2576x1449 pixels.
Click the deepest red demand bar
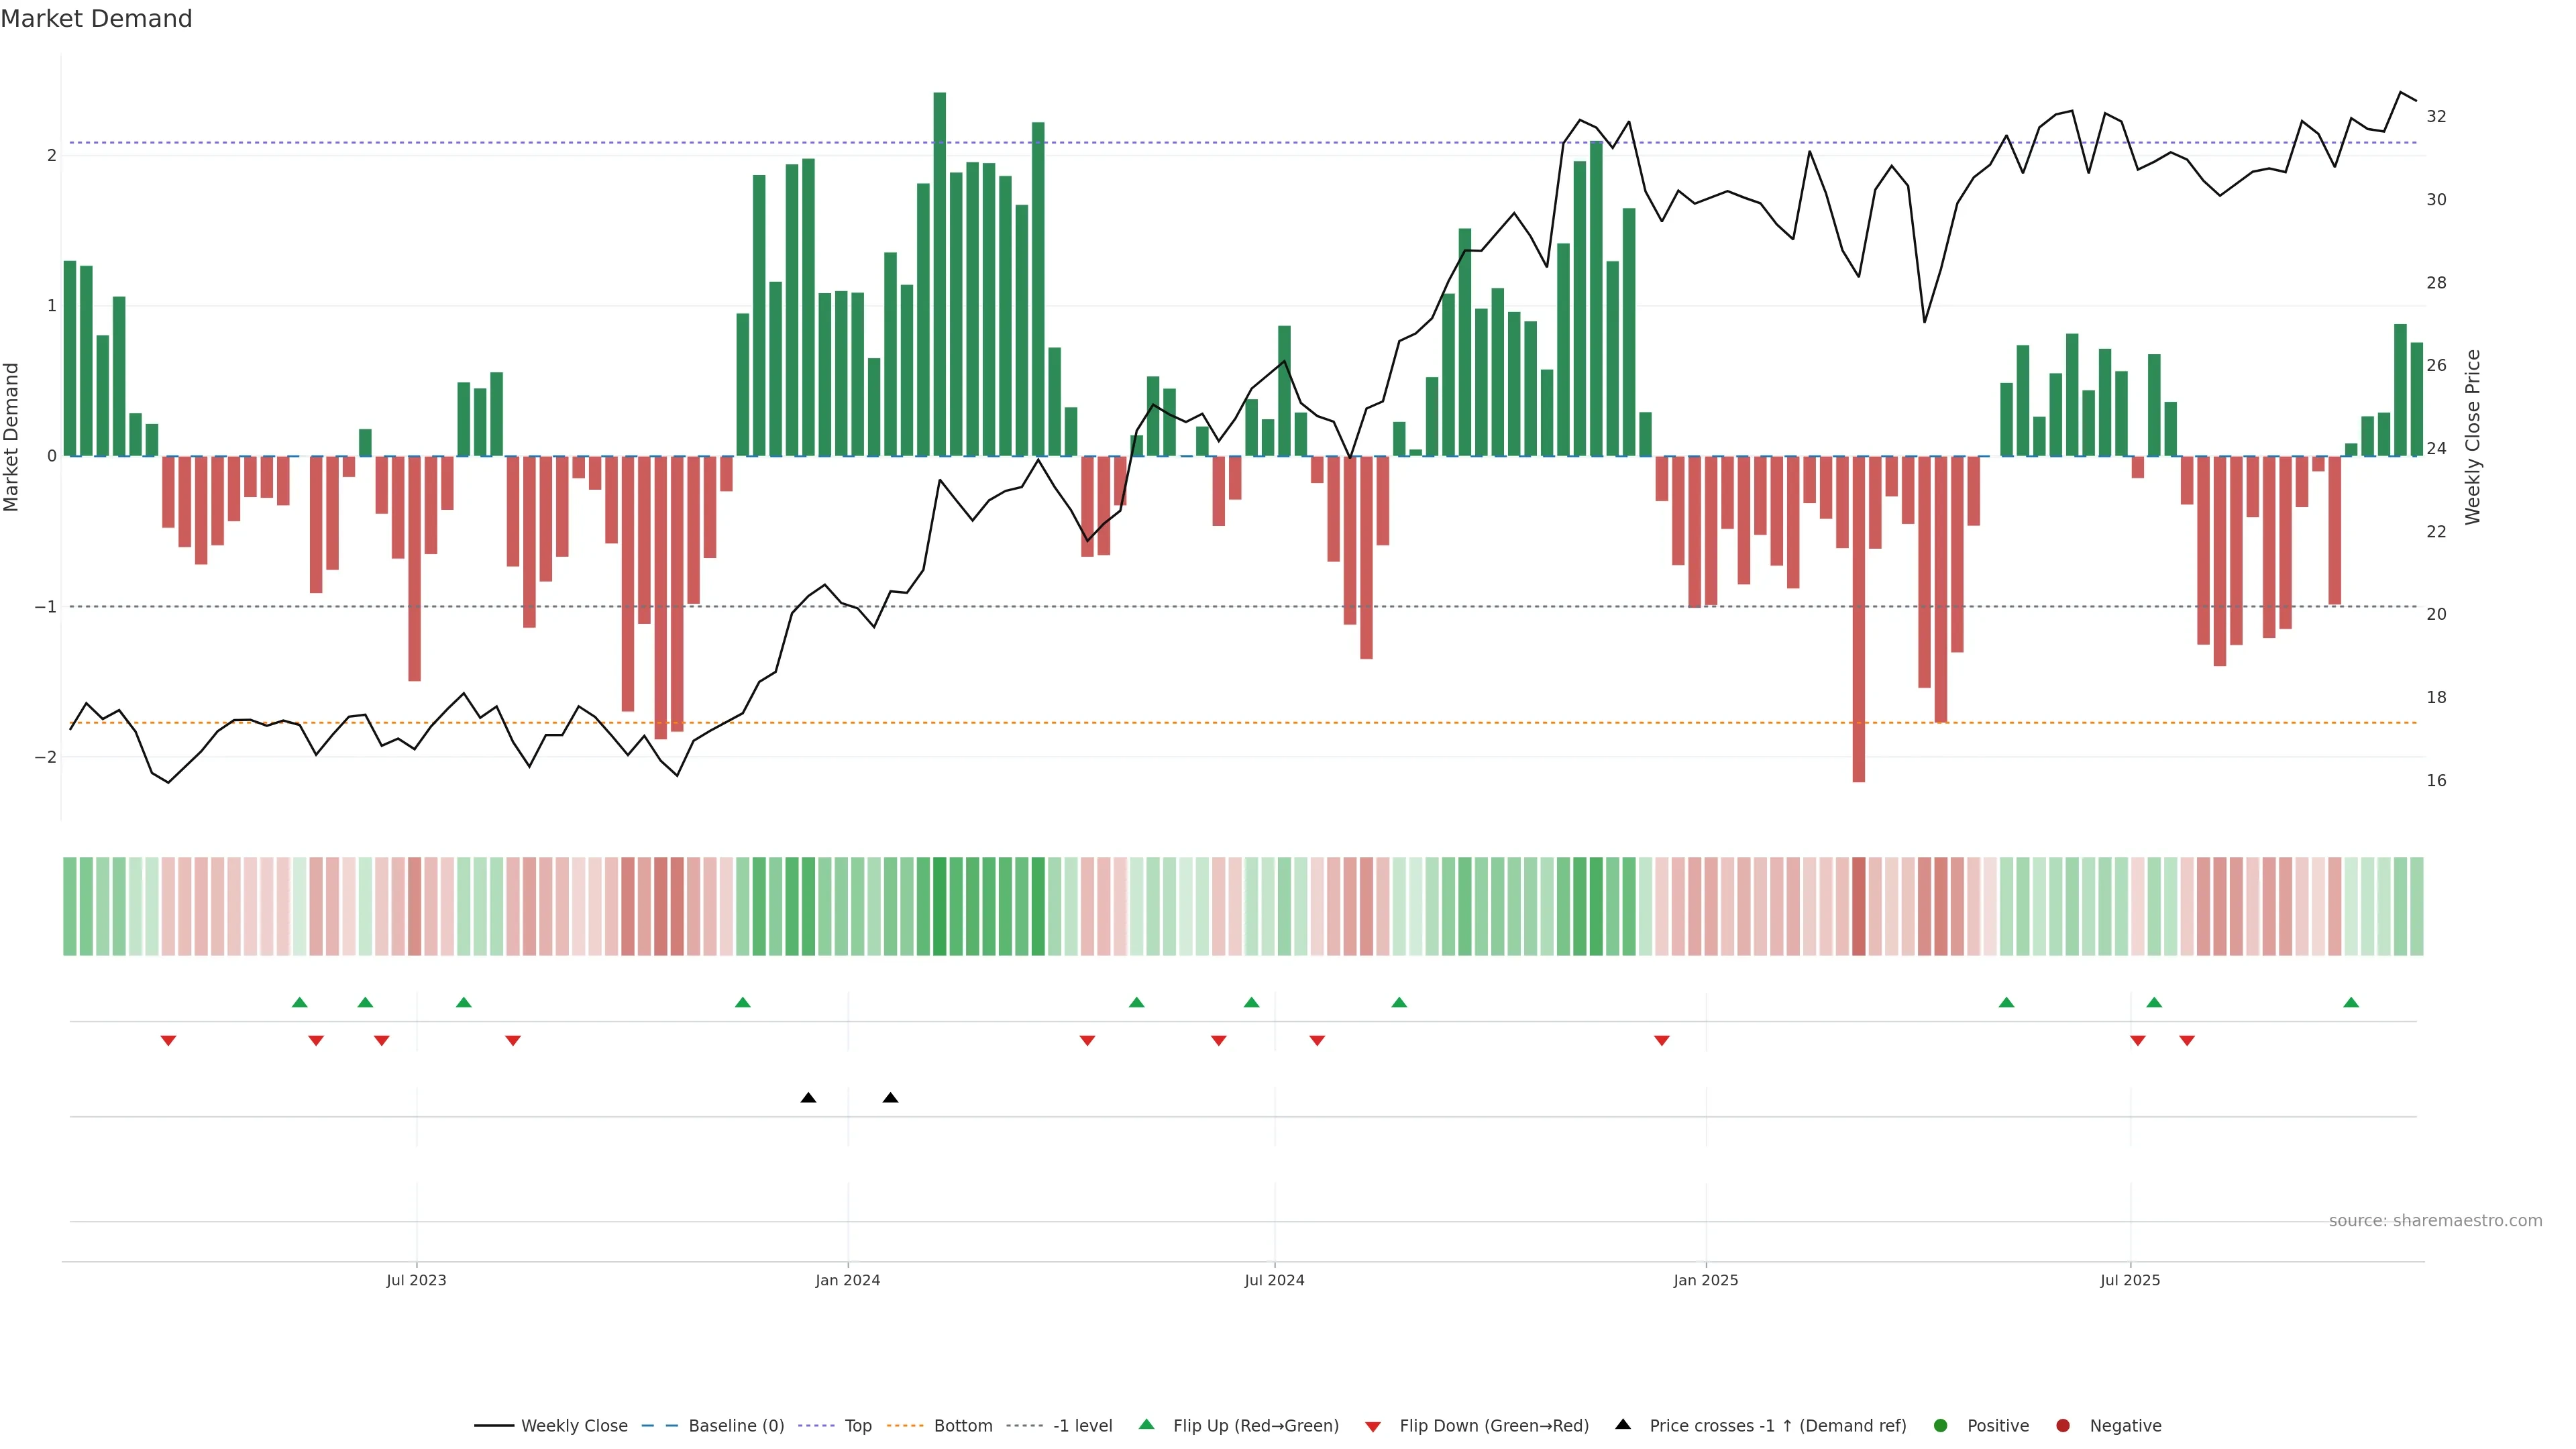[1859, 620]
